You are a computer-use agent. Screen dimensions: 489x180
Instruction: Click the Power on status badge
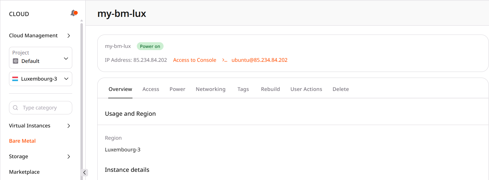click(x=150, y=46)
